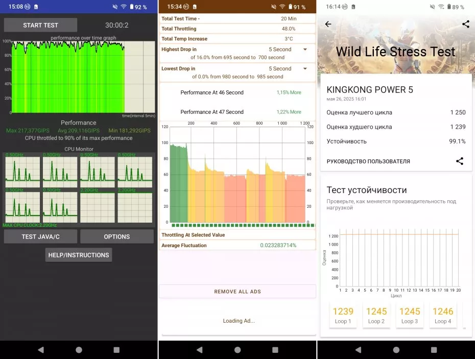Image resolution: width=475 pixels, height=359 pixels.
Task: Share via icon next to Руководство пользователя
Action: tap(460, 161)
